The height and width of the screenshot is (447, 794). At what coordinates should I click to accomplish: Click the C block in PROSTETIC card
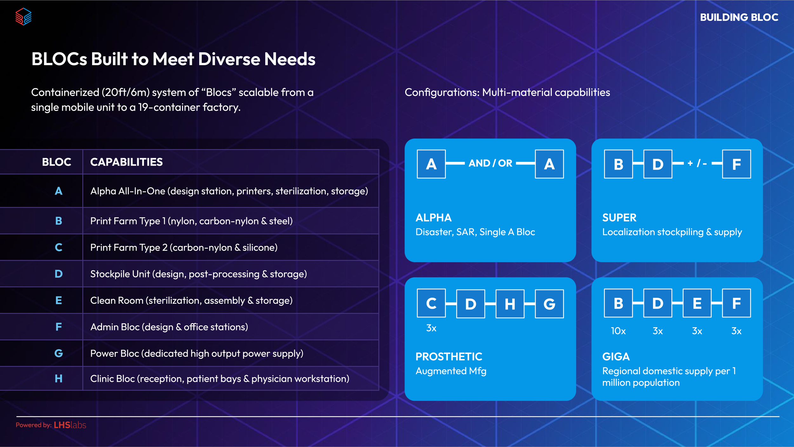pyautogui.click(x=431, y=303)
